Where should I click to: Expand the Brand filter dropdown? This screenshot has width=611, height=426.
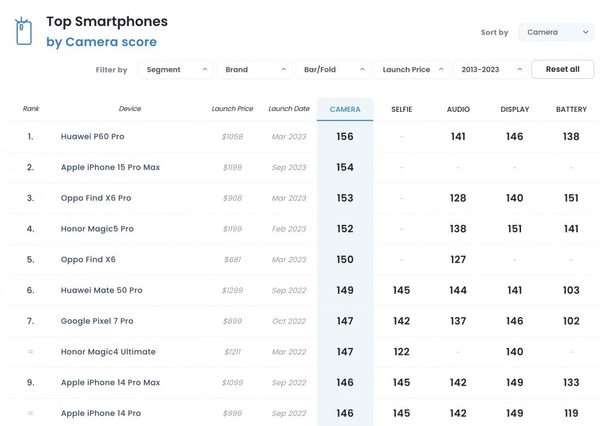[254, 69]
